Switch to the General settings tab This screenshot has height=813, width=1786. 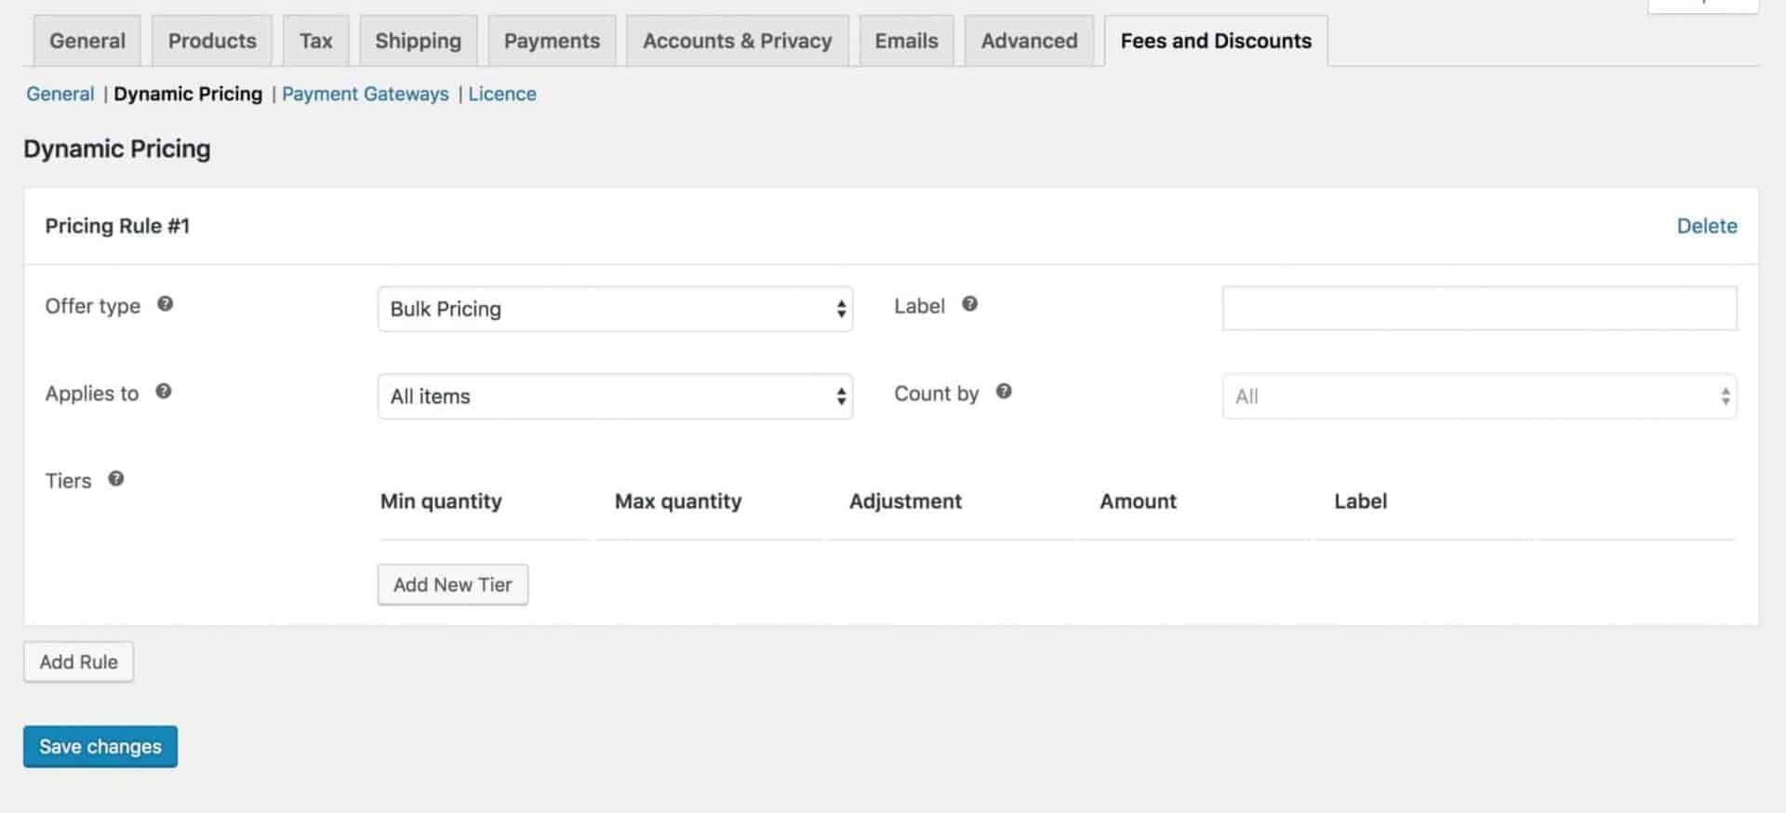(87, 41)
